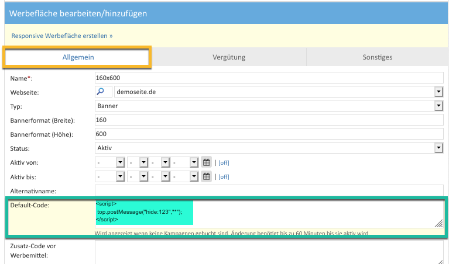
Task: Open the fourth Aktiv bis date dropdown
Action: coord(185,176)
